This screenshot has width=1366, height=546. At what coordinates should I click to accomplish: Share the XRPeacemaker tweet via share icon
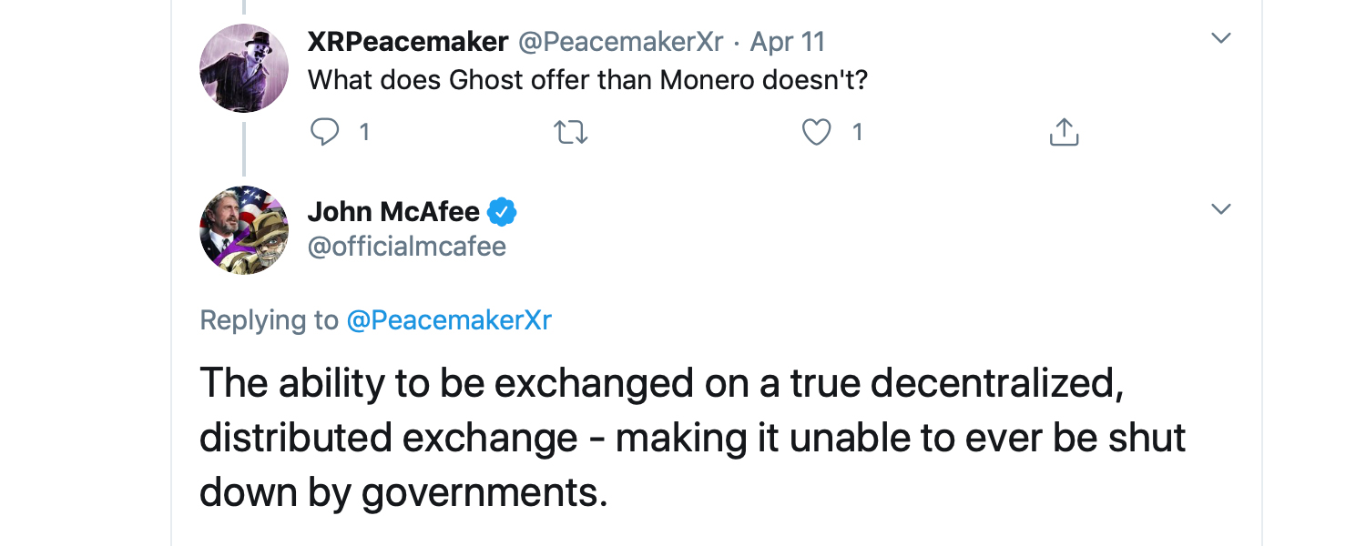click(x=1064, y=133)
